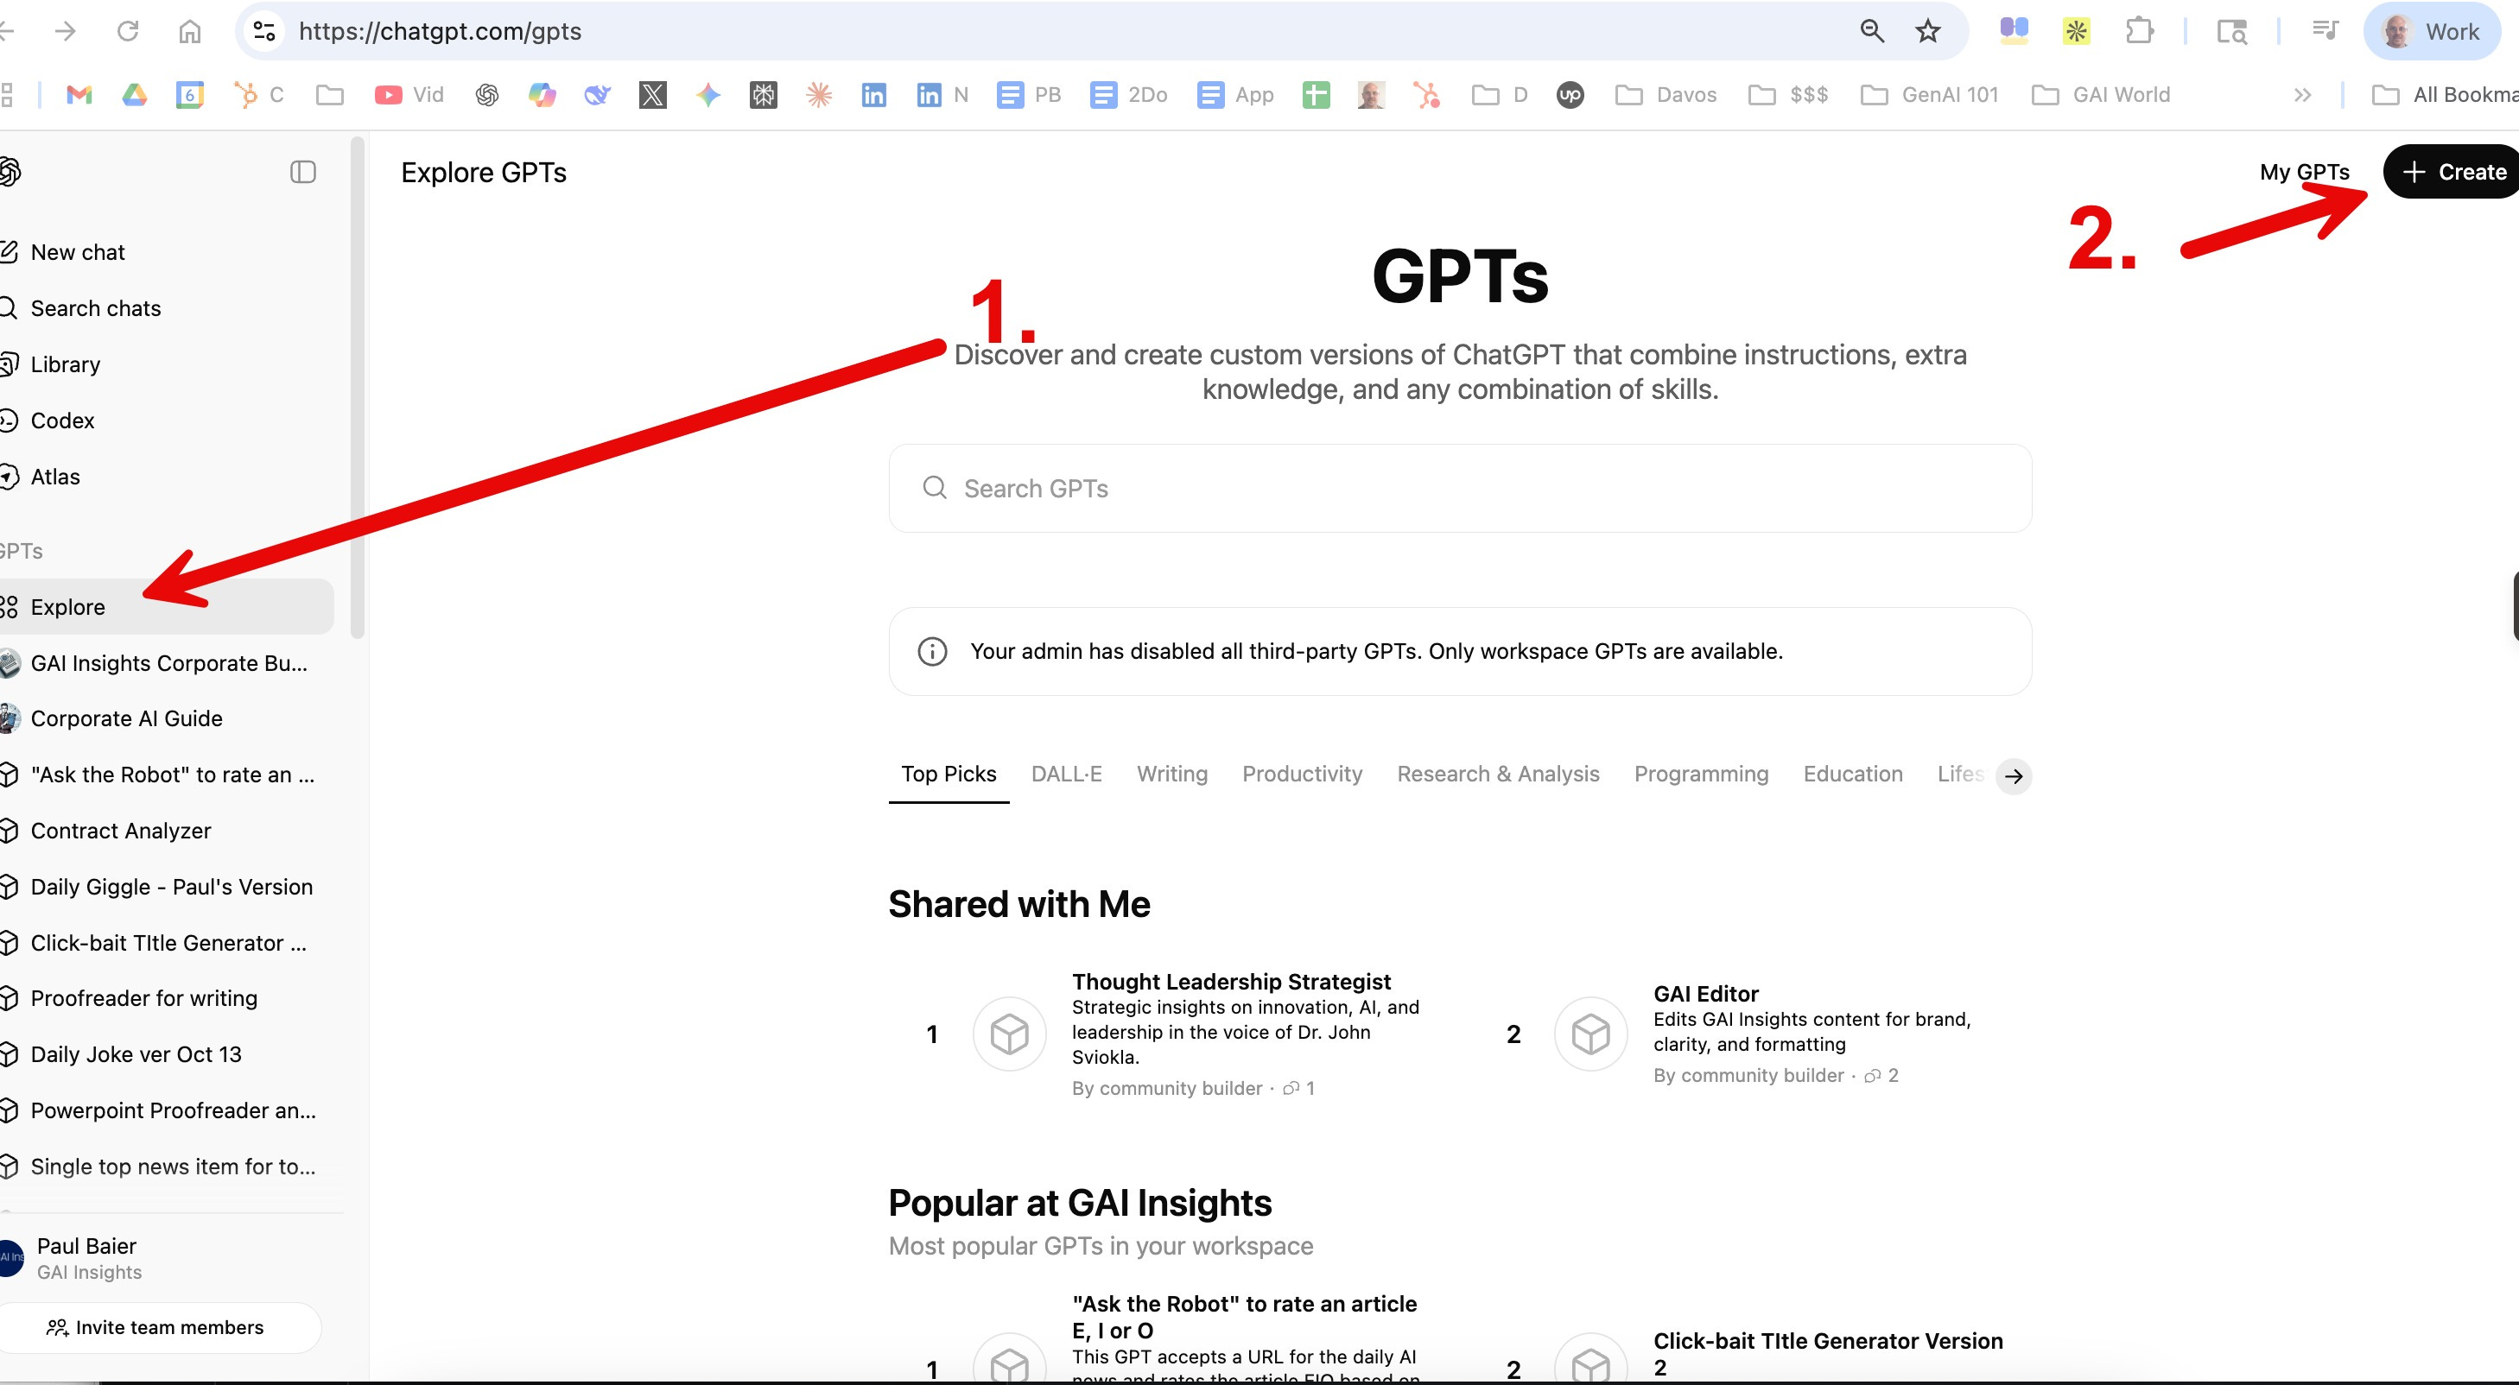The image size is (2519, 1385).
Task: Open the X (Twitter) bookmark icon
Action: (652, 95)
